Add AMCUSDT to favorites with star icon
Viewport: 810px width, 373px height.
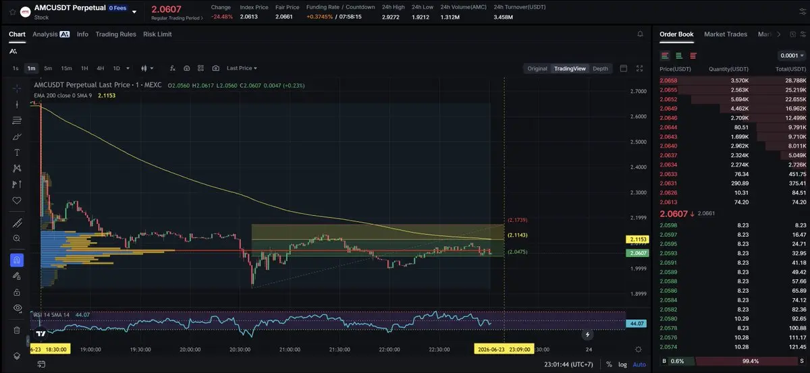click(x=13, y=12)
